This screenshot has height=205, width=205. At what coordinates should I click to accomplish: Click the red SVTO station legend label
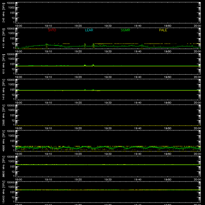point(52,30)
